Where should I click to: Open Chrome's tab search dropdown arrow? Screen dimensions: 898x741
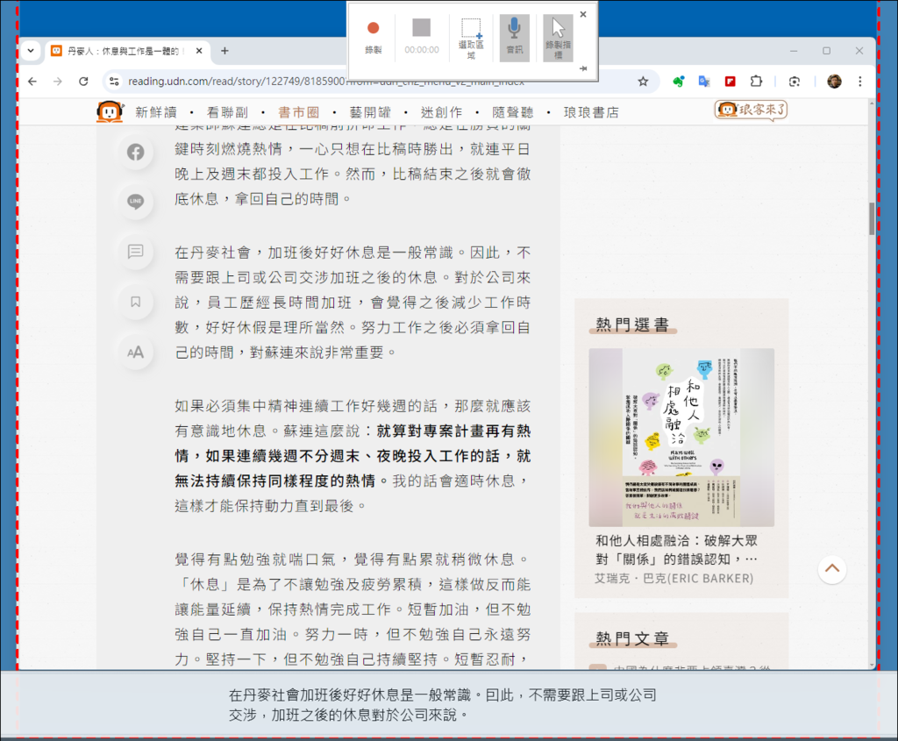(x=31, y=50)
